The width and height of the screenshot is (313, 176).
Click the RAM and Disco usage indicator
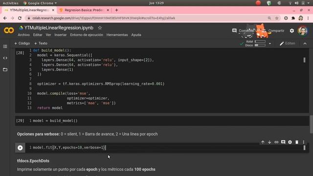click(255, 44)
